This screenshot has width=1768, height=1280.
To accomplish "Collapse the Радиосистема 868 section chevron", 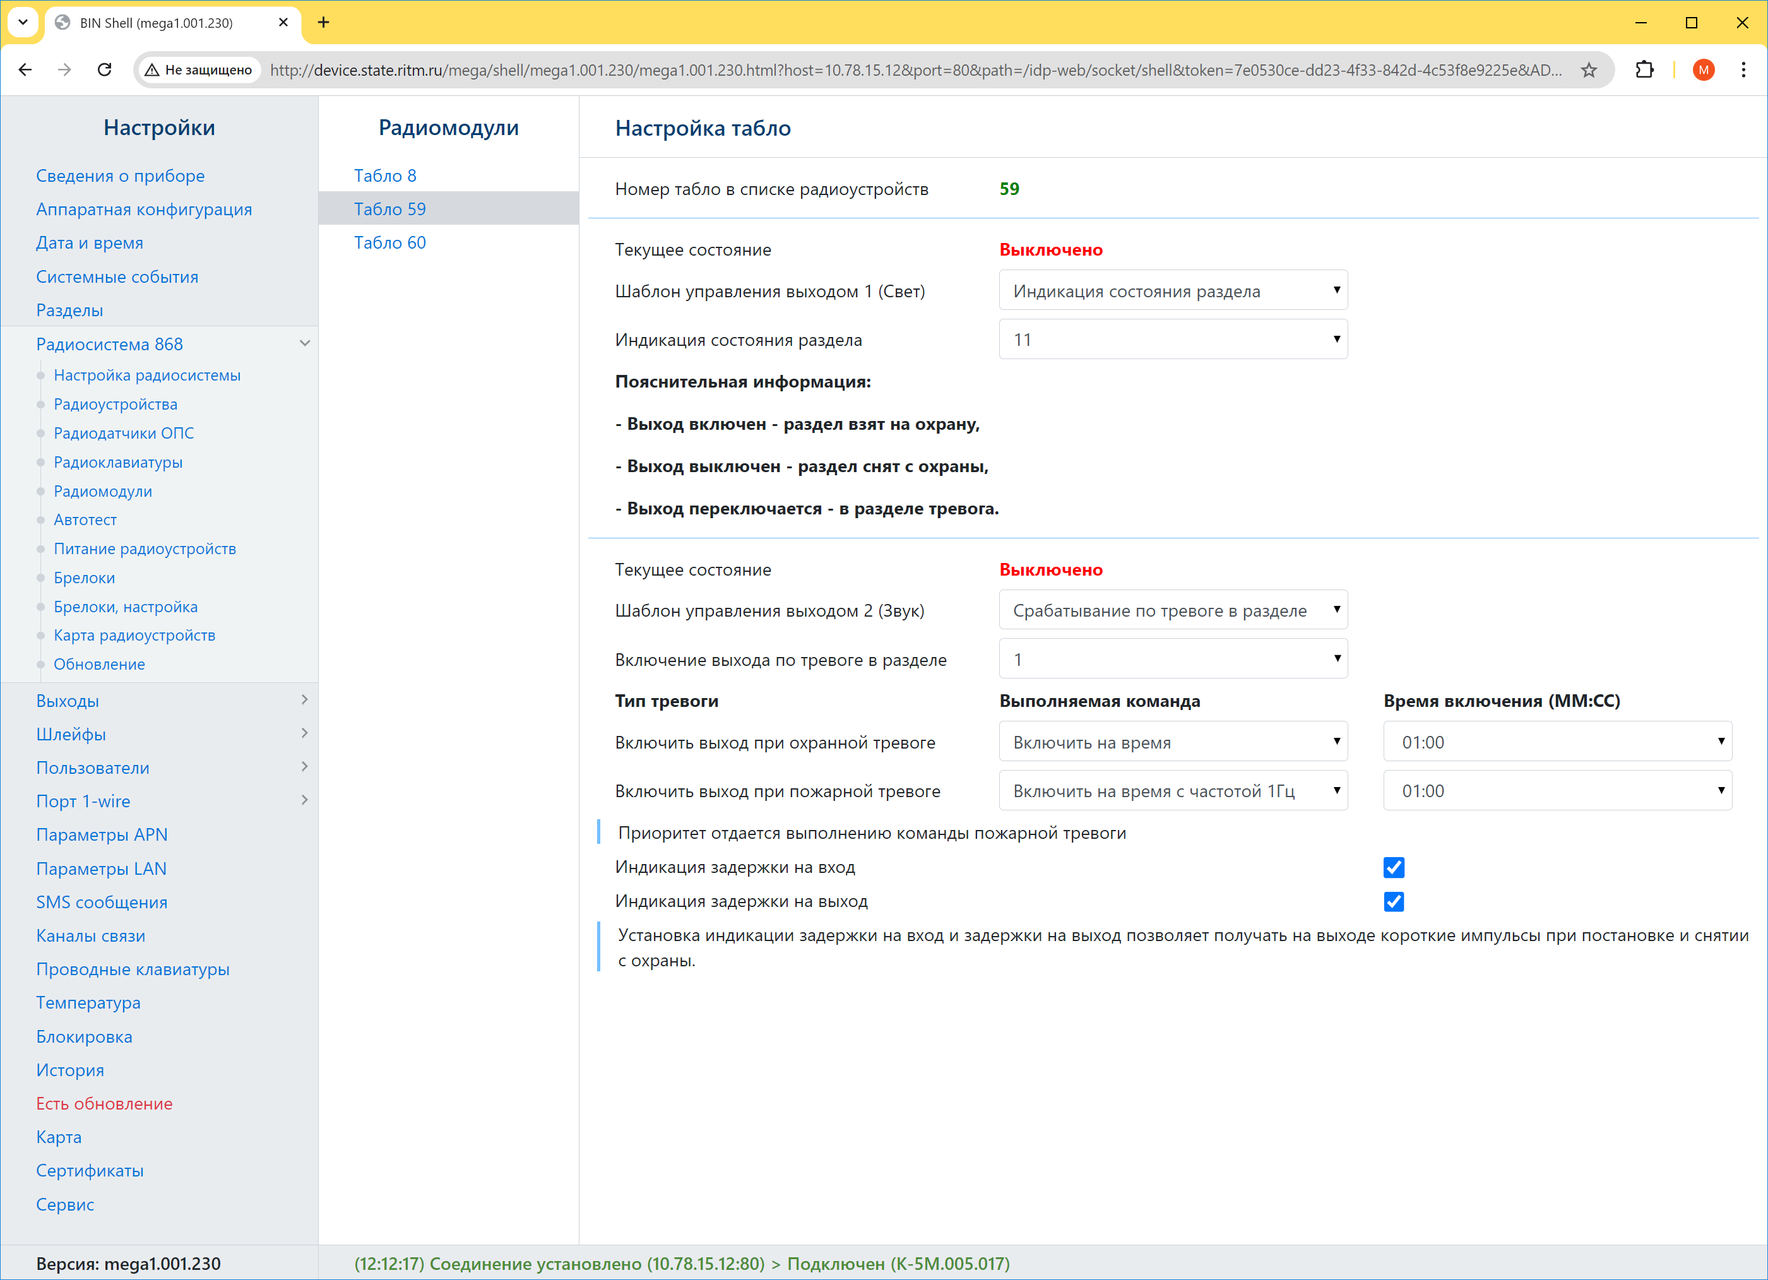I will 305,343.
